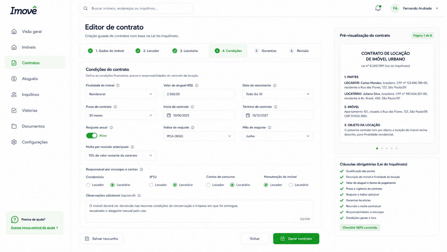The width and height of the screenshot is (447, 252).
Task: Click Vistorias checklist icon
Action: click(x=14, y=110)
